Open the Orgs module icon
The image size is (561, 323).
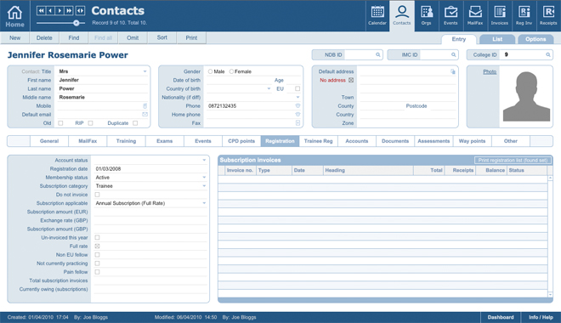point(426,16)
